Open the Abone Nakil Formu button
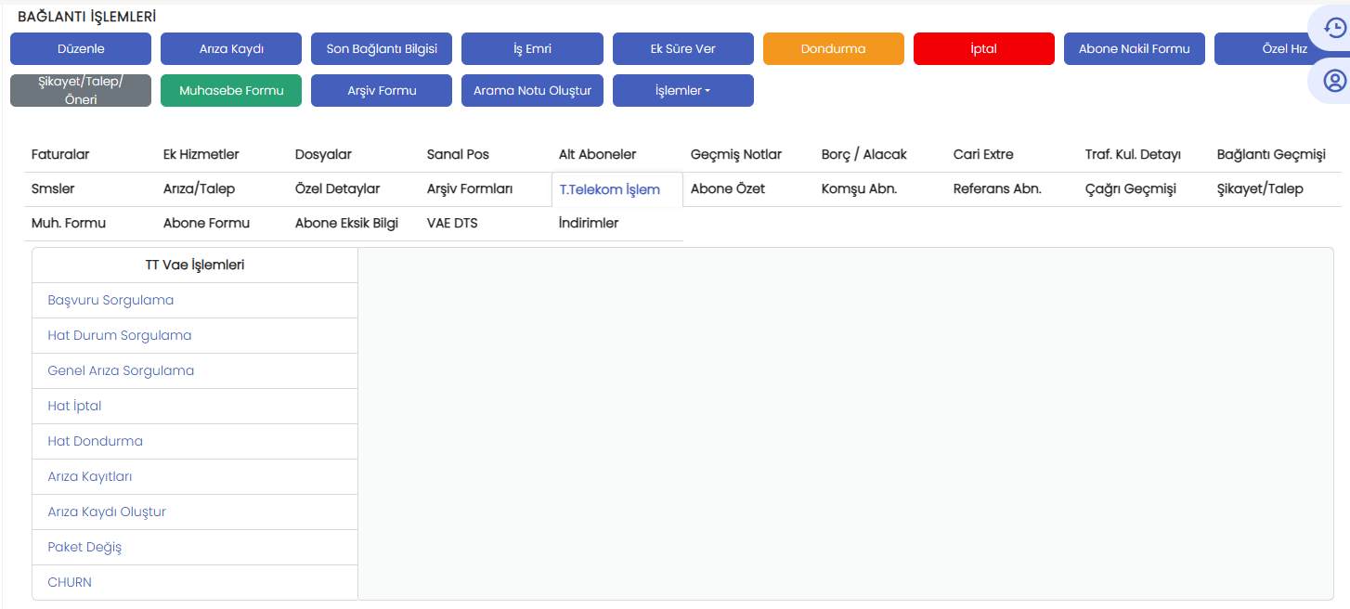This screenshot has width=1350, height=609. click(1135, 49)
